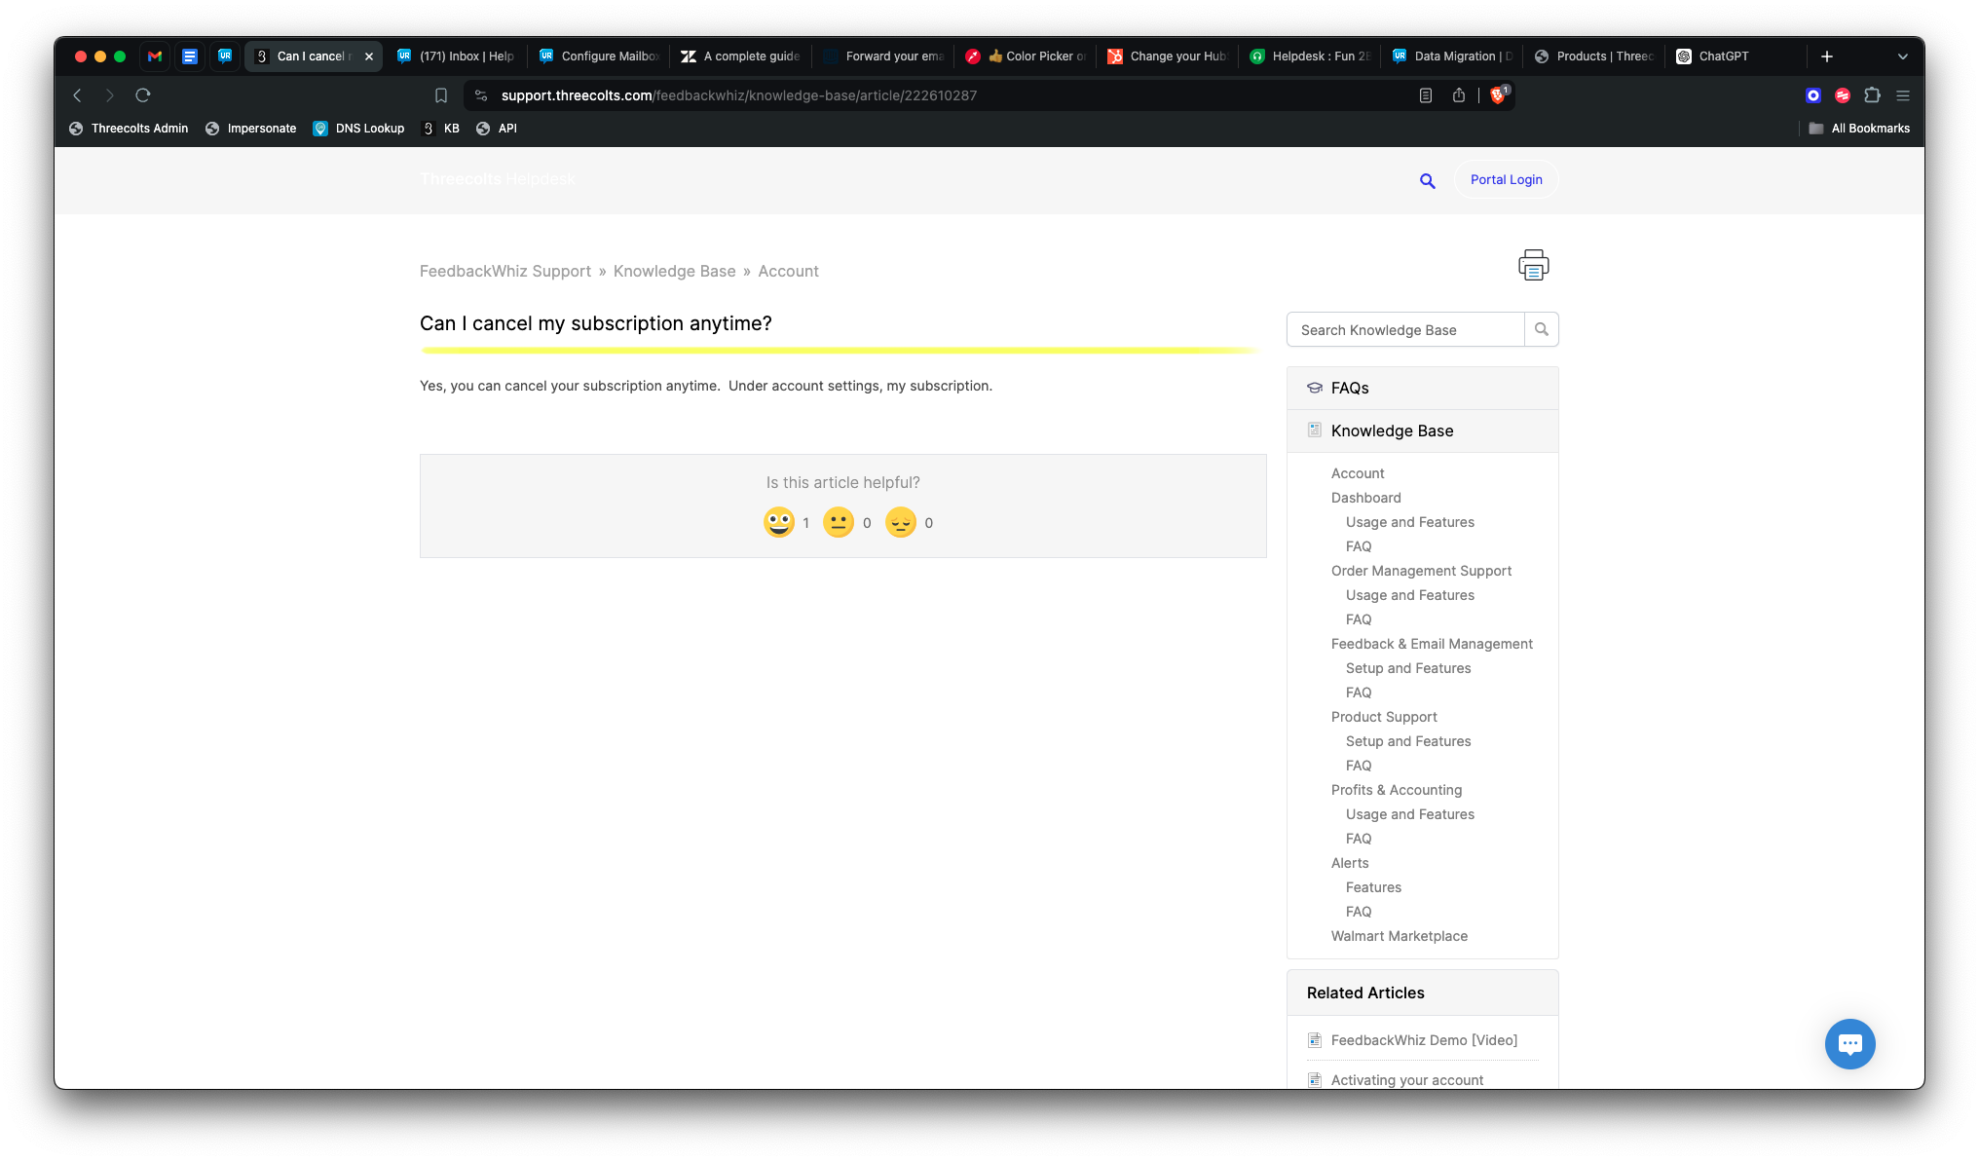Open the browser extensions puzzle icon
Screen dimensions: 1979x1161
coord(1872,95)
